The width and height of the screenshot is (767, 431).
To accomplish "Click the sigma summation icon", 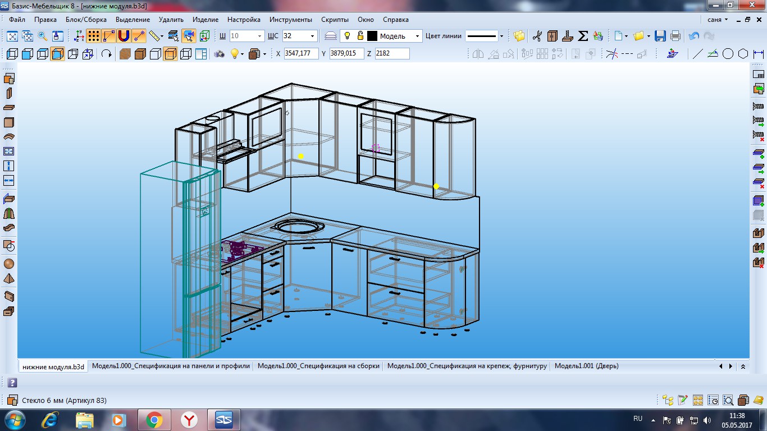I will pos(583,36).
